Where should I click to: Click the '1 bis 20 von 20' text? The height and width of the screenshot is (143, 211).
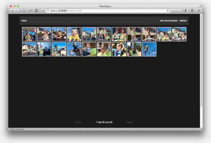[104, 122]
